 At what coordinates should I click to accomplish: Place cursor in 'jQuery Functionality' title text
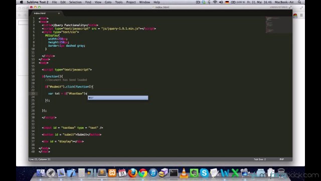[69, 25]
